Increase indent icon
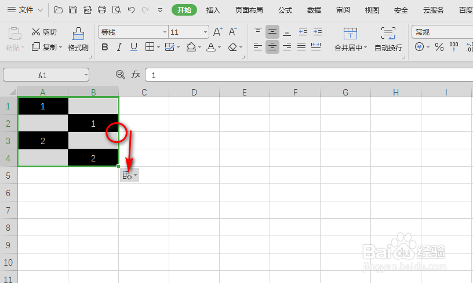This screenshot has width=473, height=283. coord(317,32)
